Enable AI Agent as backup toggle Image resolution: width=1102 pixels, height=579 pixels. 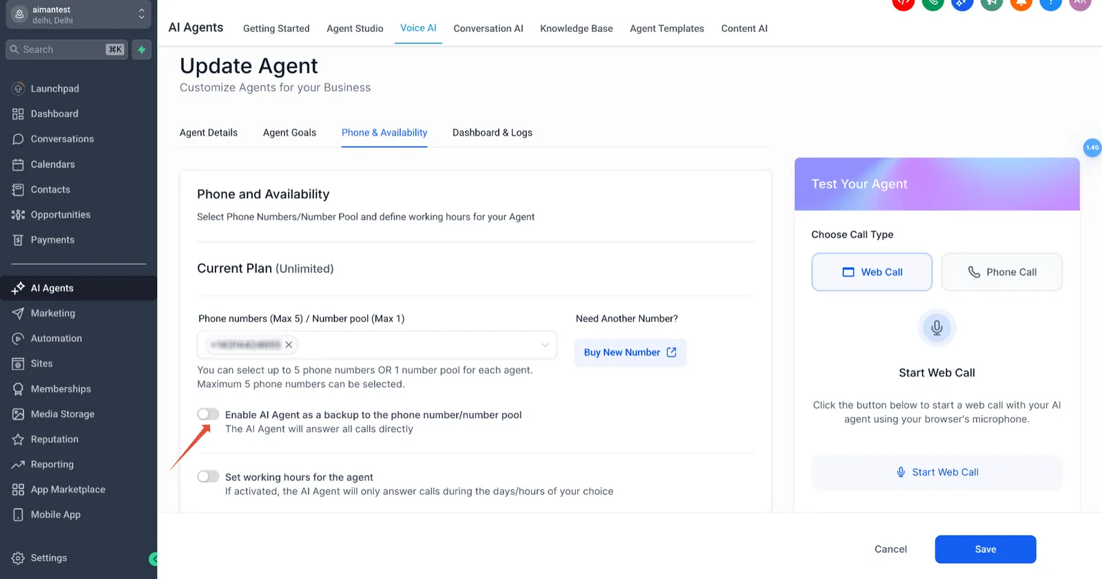(208, 414)
